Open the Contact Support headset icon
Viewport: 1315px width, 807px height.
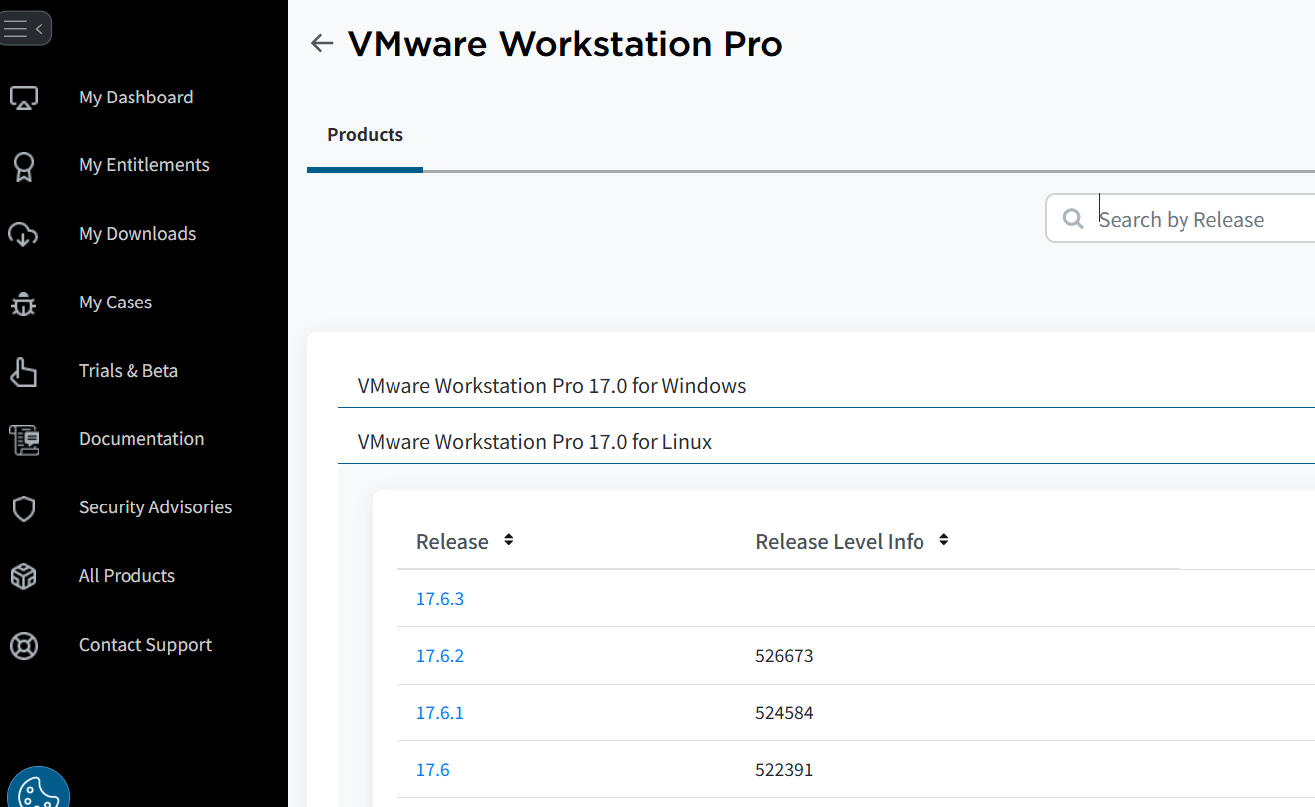point(24,645)
